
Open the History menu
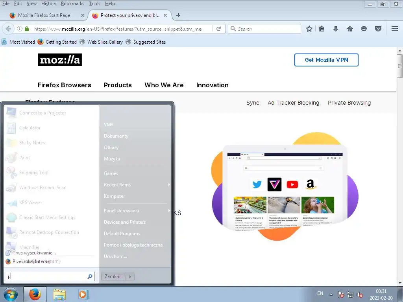tap(48, 4)
